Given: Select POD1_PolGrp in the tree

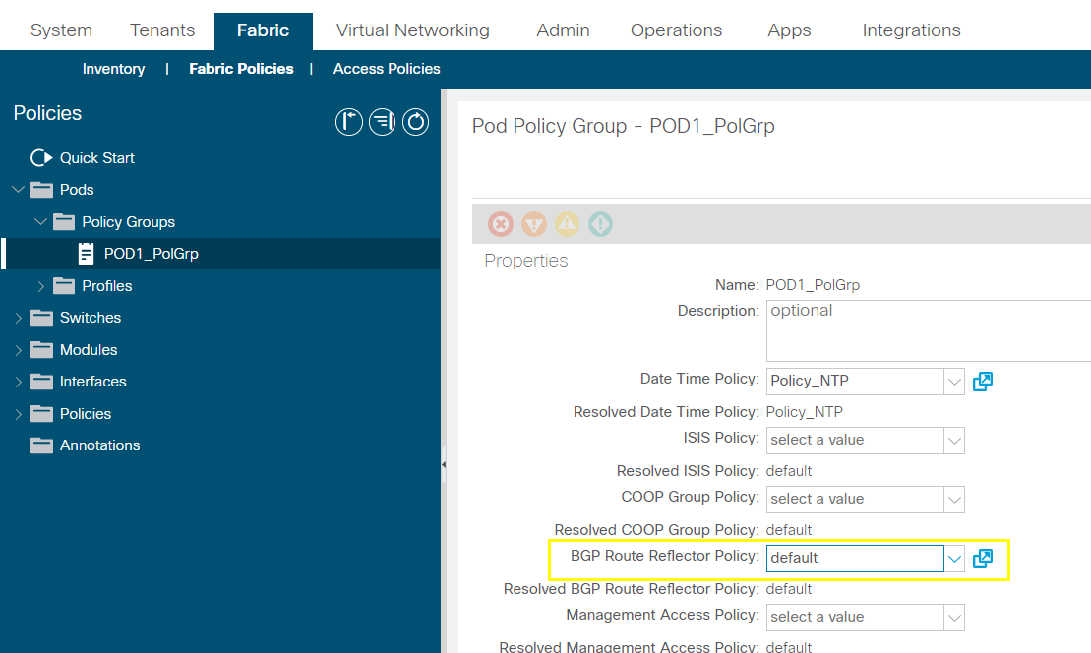Looking at the screenshot, I should (x=151, y=254).
